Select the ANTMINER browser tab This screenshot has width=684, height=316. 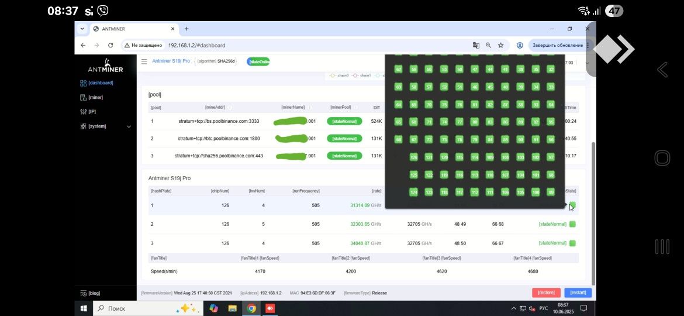tap(134, 29)
